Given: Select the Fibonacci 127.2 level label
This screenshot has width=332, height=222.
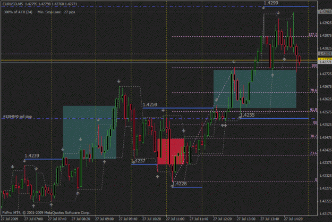Looking at the screenshot, I should (312, 35).
